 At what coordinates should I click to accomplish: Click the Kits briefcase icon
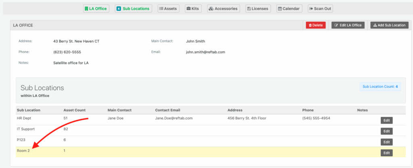pyautogui.click(x=188, y=8)
